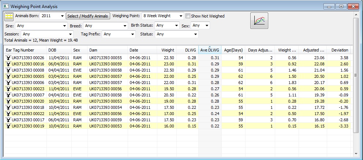Open the weight graph chart icon
Screen dimensions: 363x160
click(259, 21)
